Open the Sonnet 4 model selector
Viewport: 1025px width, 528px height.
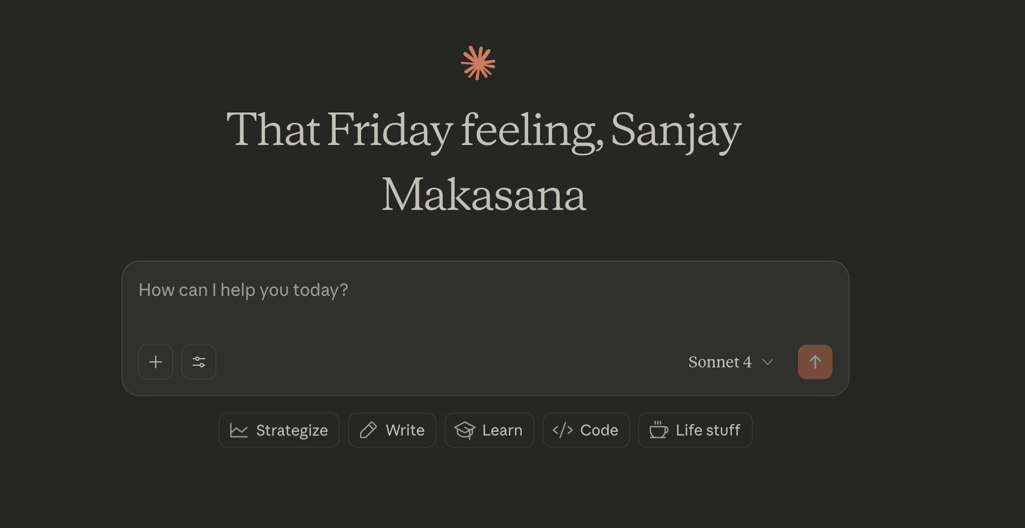point(720,362)
